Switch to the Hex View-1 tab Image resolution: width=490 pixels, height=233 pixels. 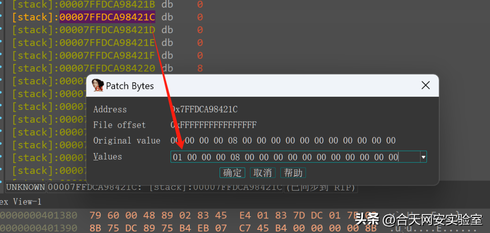20,201
